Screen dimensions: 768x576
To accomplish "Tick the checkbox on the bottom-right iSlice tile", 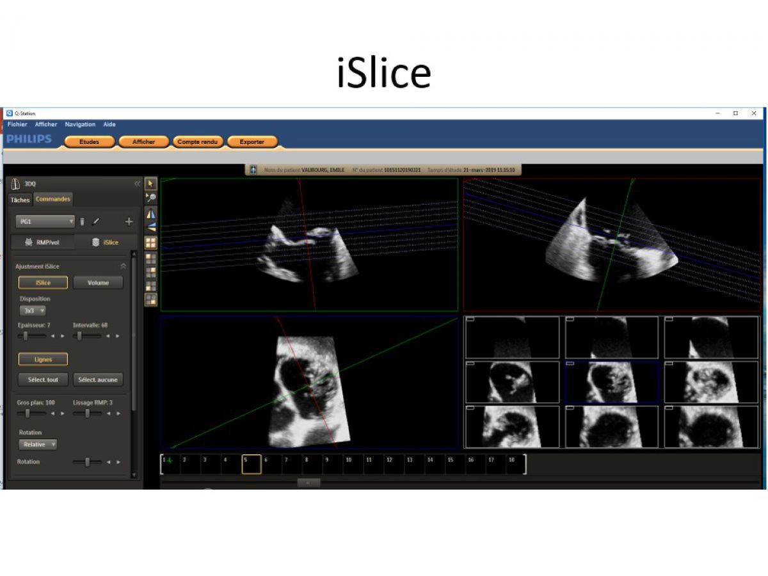I will [x=669, y=408].
